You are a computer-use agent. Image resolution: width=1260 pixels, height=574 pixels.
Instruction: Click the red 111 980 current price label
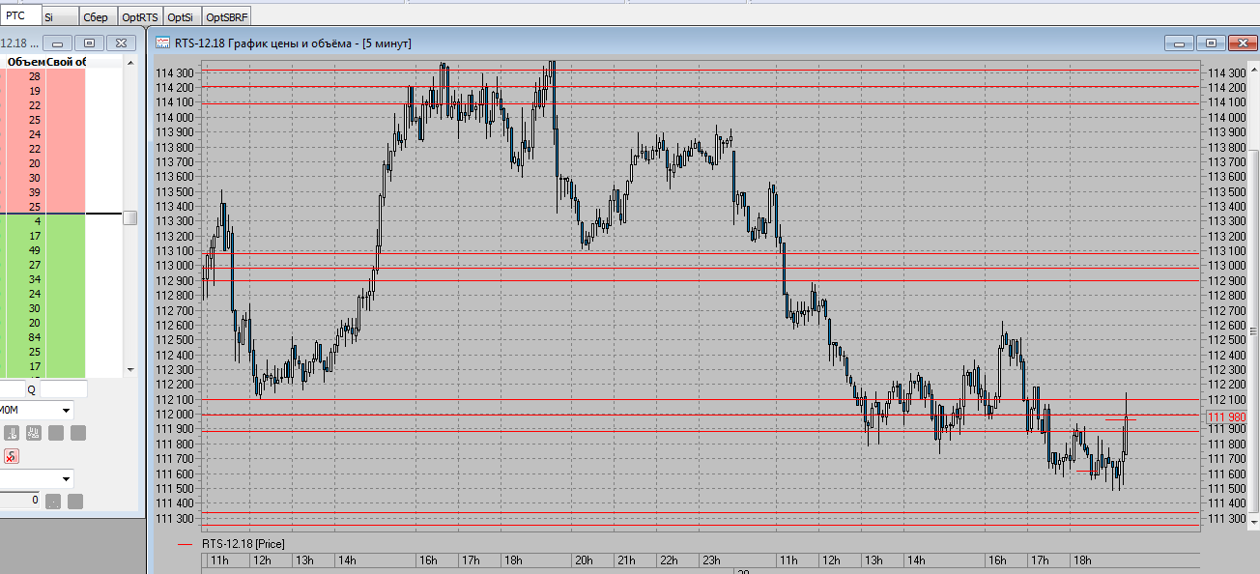point(1226,416)
